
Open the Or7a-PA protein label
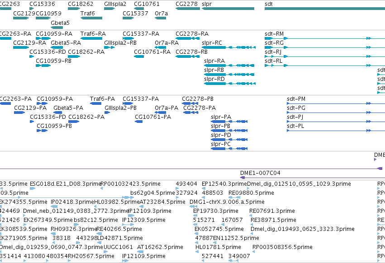pos(166,108)
